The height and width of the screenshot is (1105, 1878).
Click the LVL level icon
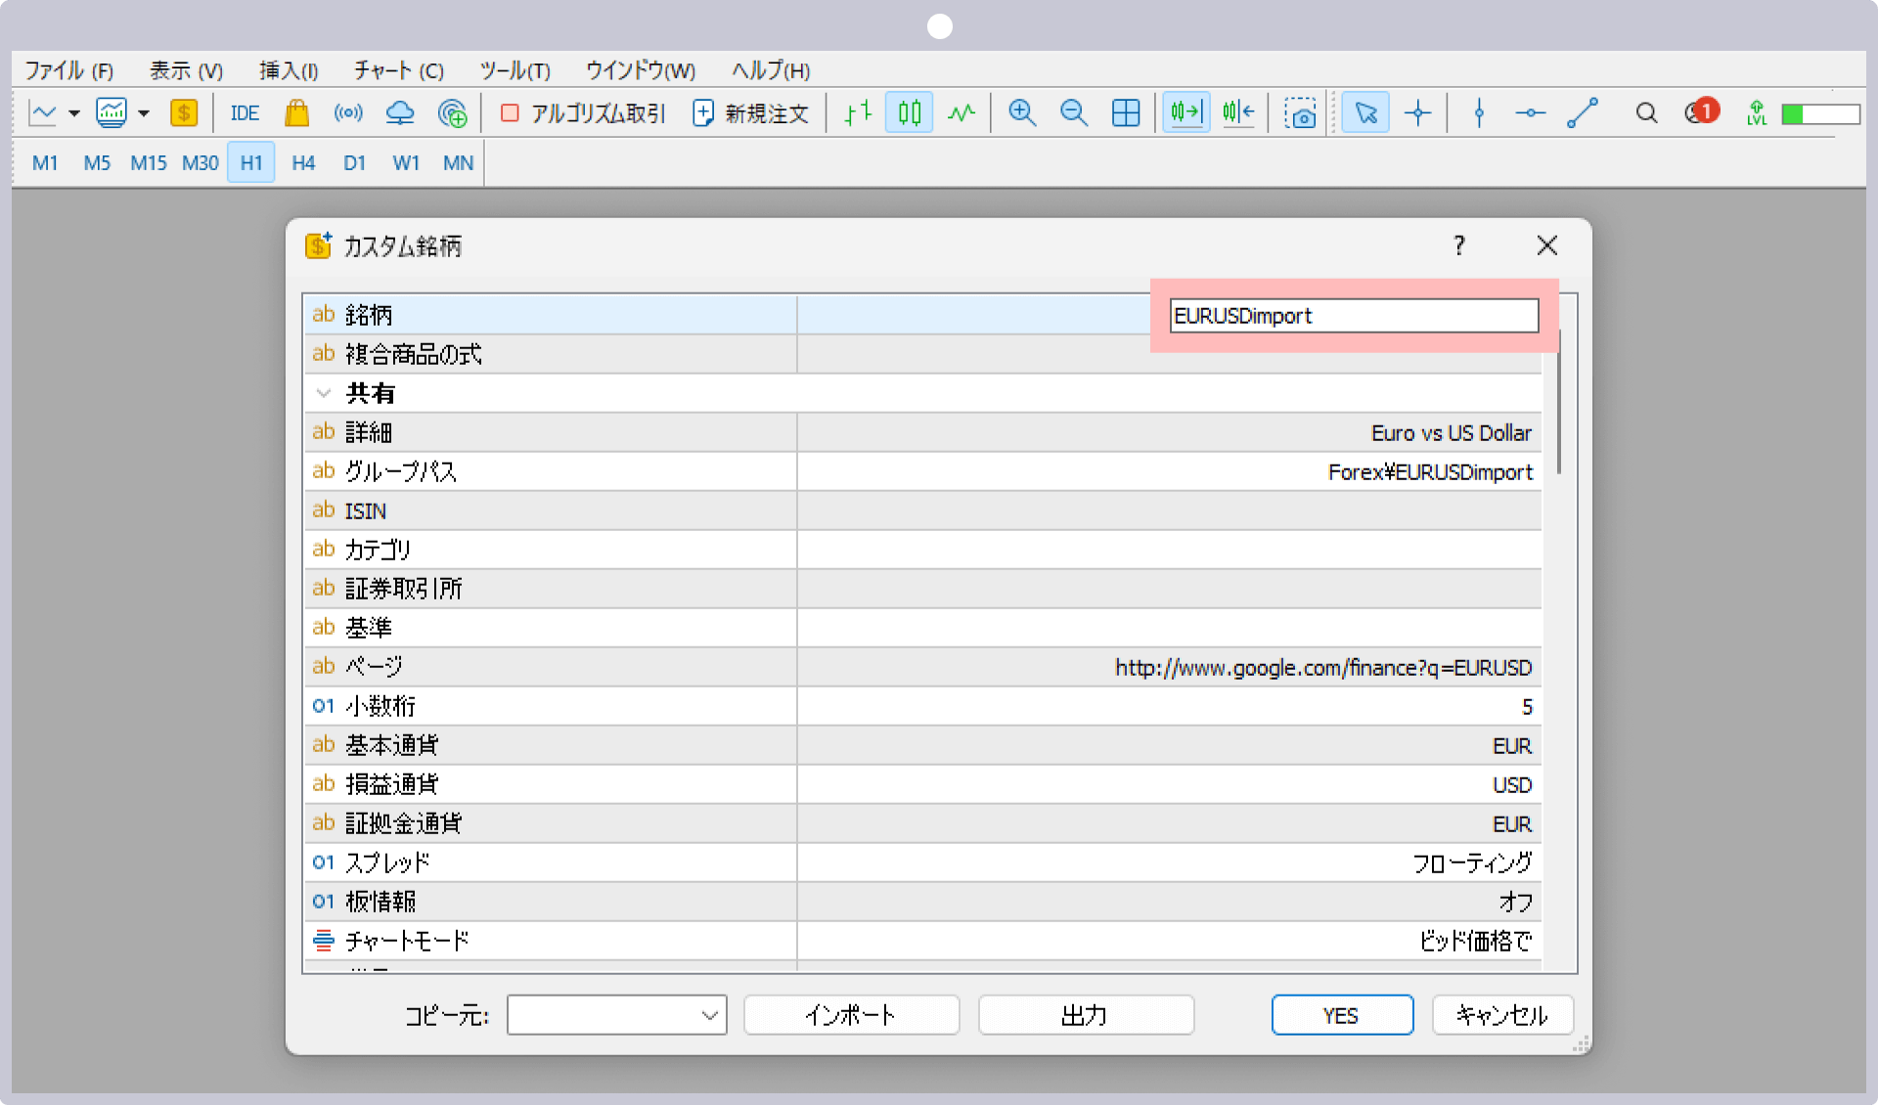point(1757,113)
